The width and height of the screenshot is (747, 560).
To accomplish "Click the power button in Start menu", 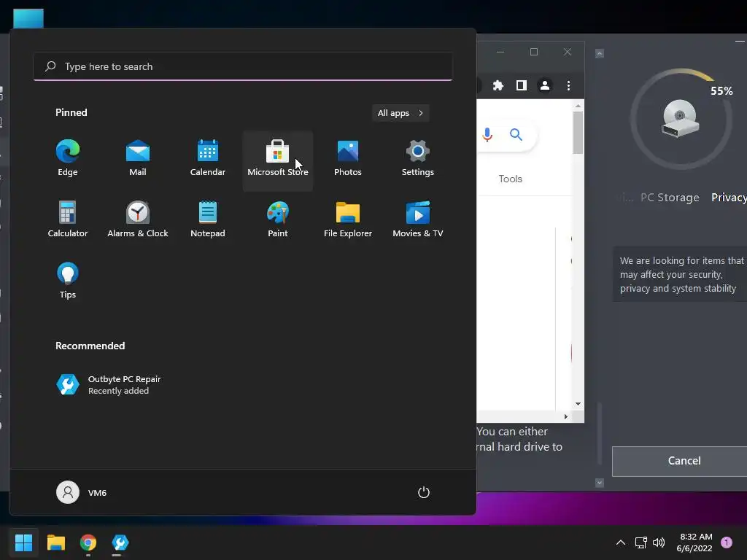I will [424, 492].
